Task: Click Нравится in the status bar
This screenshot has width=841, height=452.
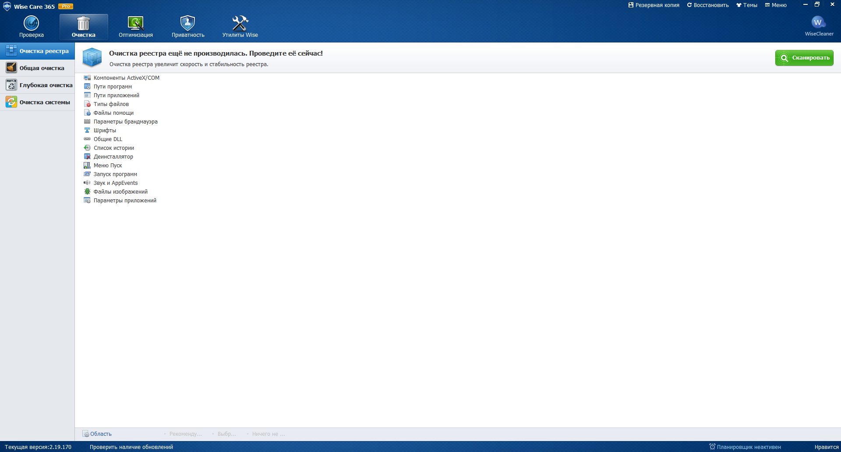Action: [826, 447]
